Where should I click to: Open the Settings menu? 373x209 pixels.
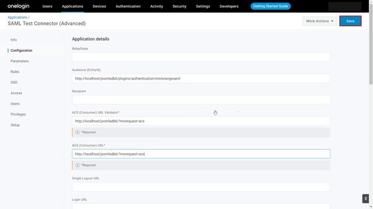tap(203, 6)
